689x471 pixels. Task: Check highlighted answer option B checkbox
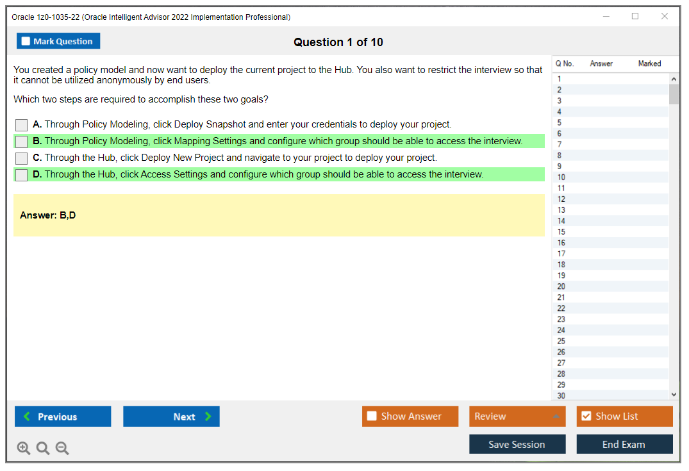pos(21,141)
